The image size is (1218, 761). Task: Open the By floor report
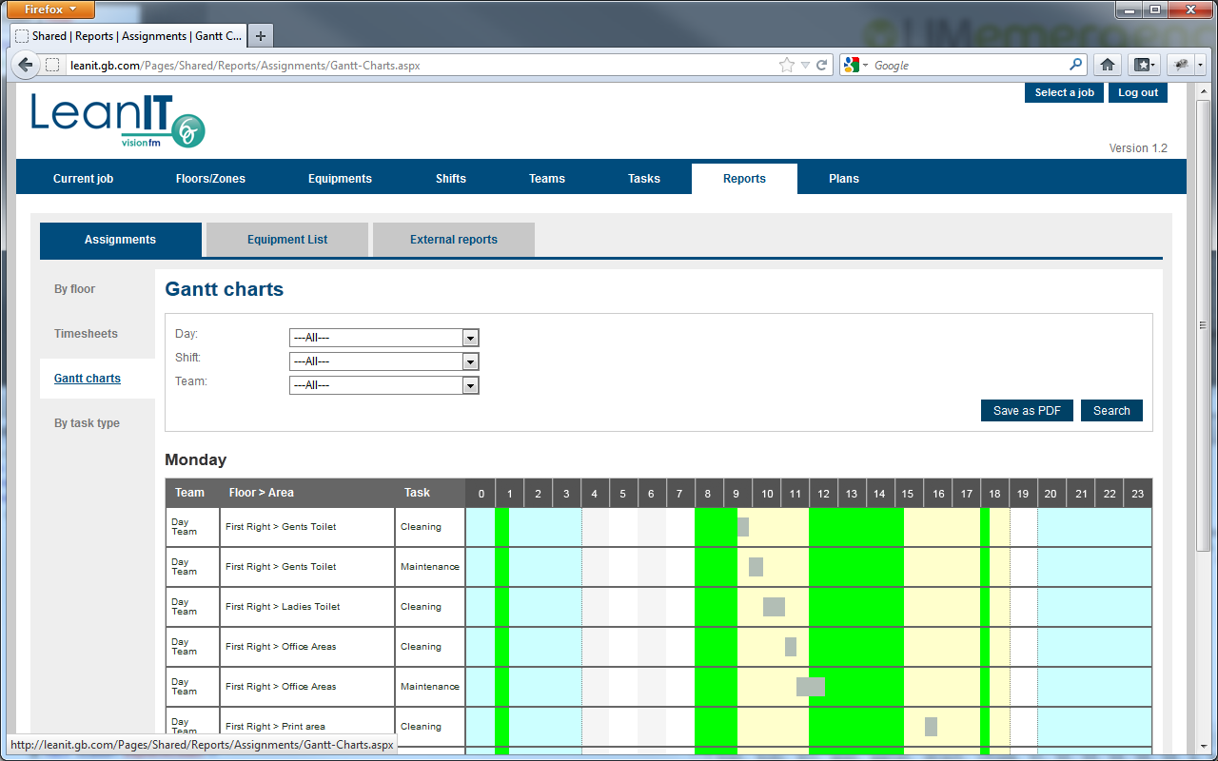coord(74,289)
